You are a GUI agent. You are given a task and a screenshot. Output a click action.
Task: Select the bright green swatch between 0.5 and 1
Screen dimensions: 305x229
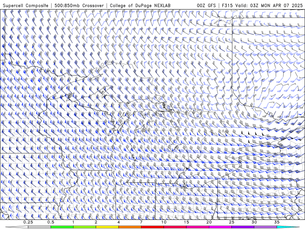62,227
